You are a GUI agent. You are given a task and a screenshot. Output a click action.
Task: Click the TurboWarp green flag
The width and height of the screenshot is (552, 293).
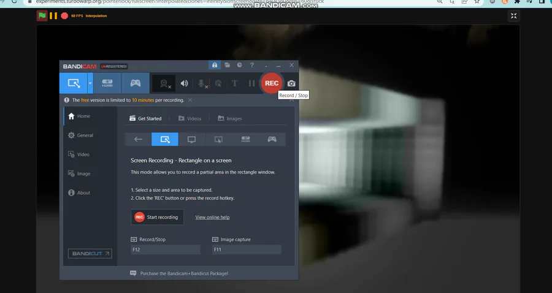coord(42,16)
